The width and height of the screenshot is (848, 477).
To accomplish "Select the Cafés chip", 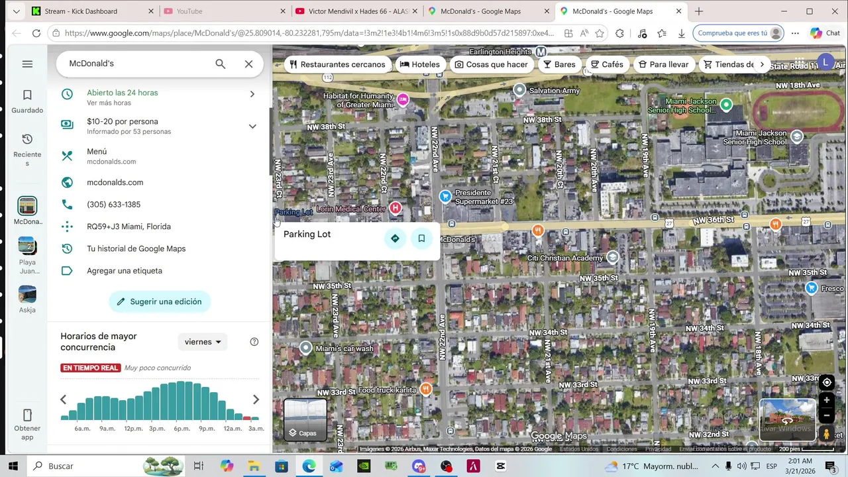I will coord(607,64).
